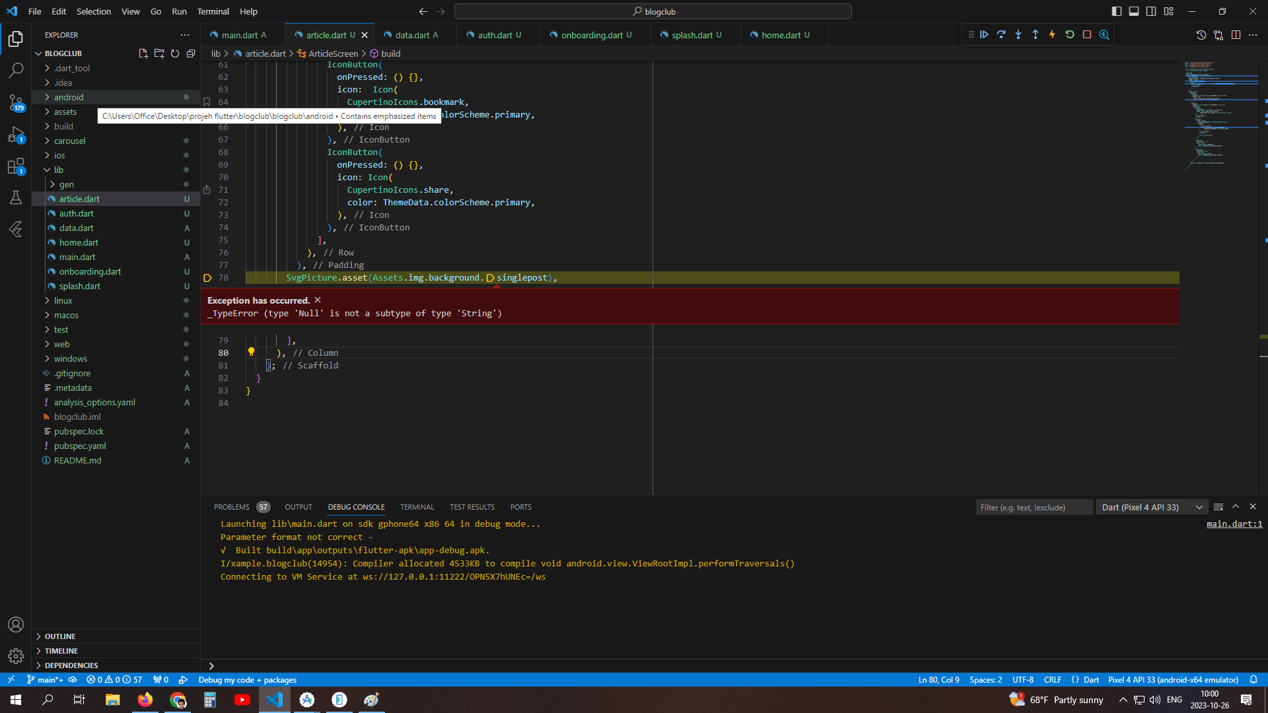Open the Search view in activity bar
This screenshot has width=1268, height=713.
(x=16, y=70)
